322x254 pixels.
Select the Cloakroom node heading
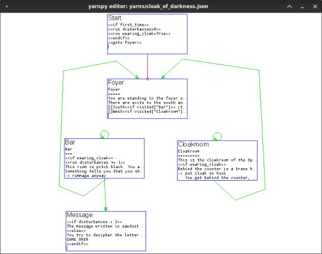(x=193, y=144)
